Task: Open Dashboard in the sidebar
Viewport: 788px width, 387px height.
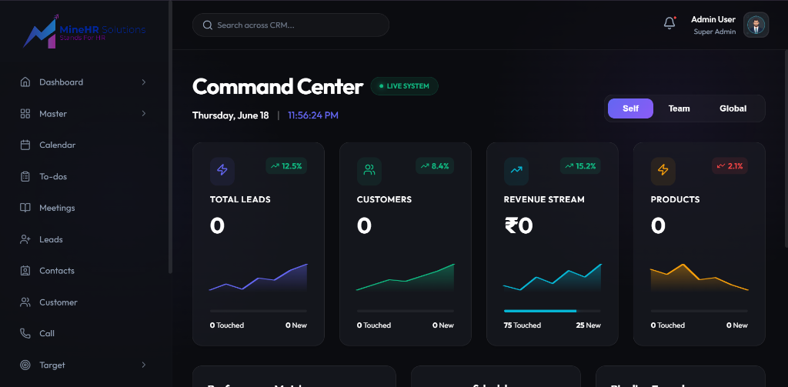Action: click(x=62, y=82)
